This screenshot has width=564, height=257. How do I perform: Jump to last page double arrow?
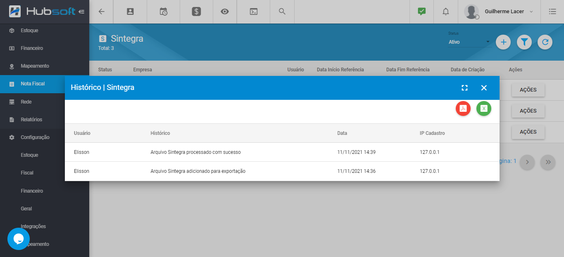(548, 162)
